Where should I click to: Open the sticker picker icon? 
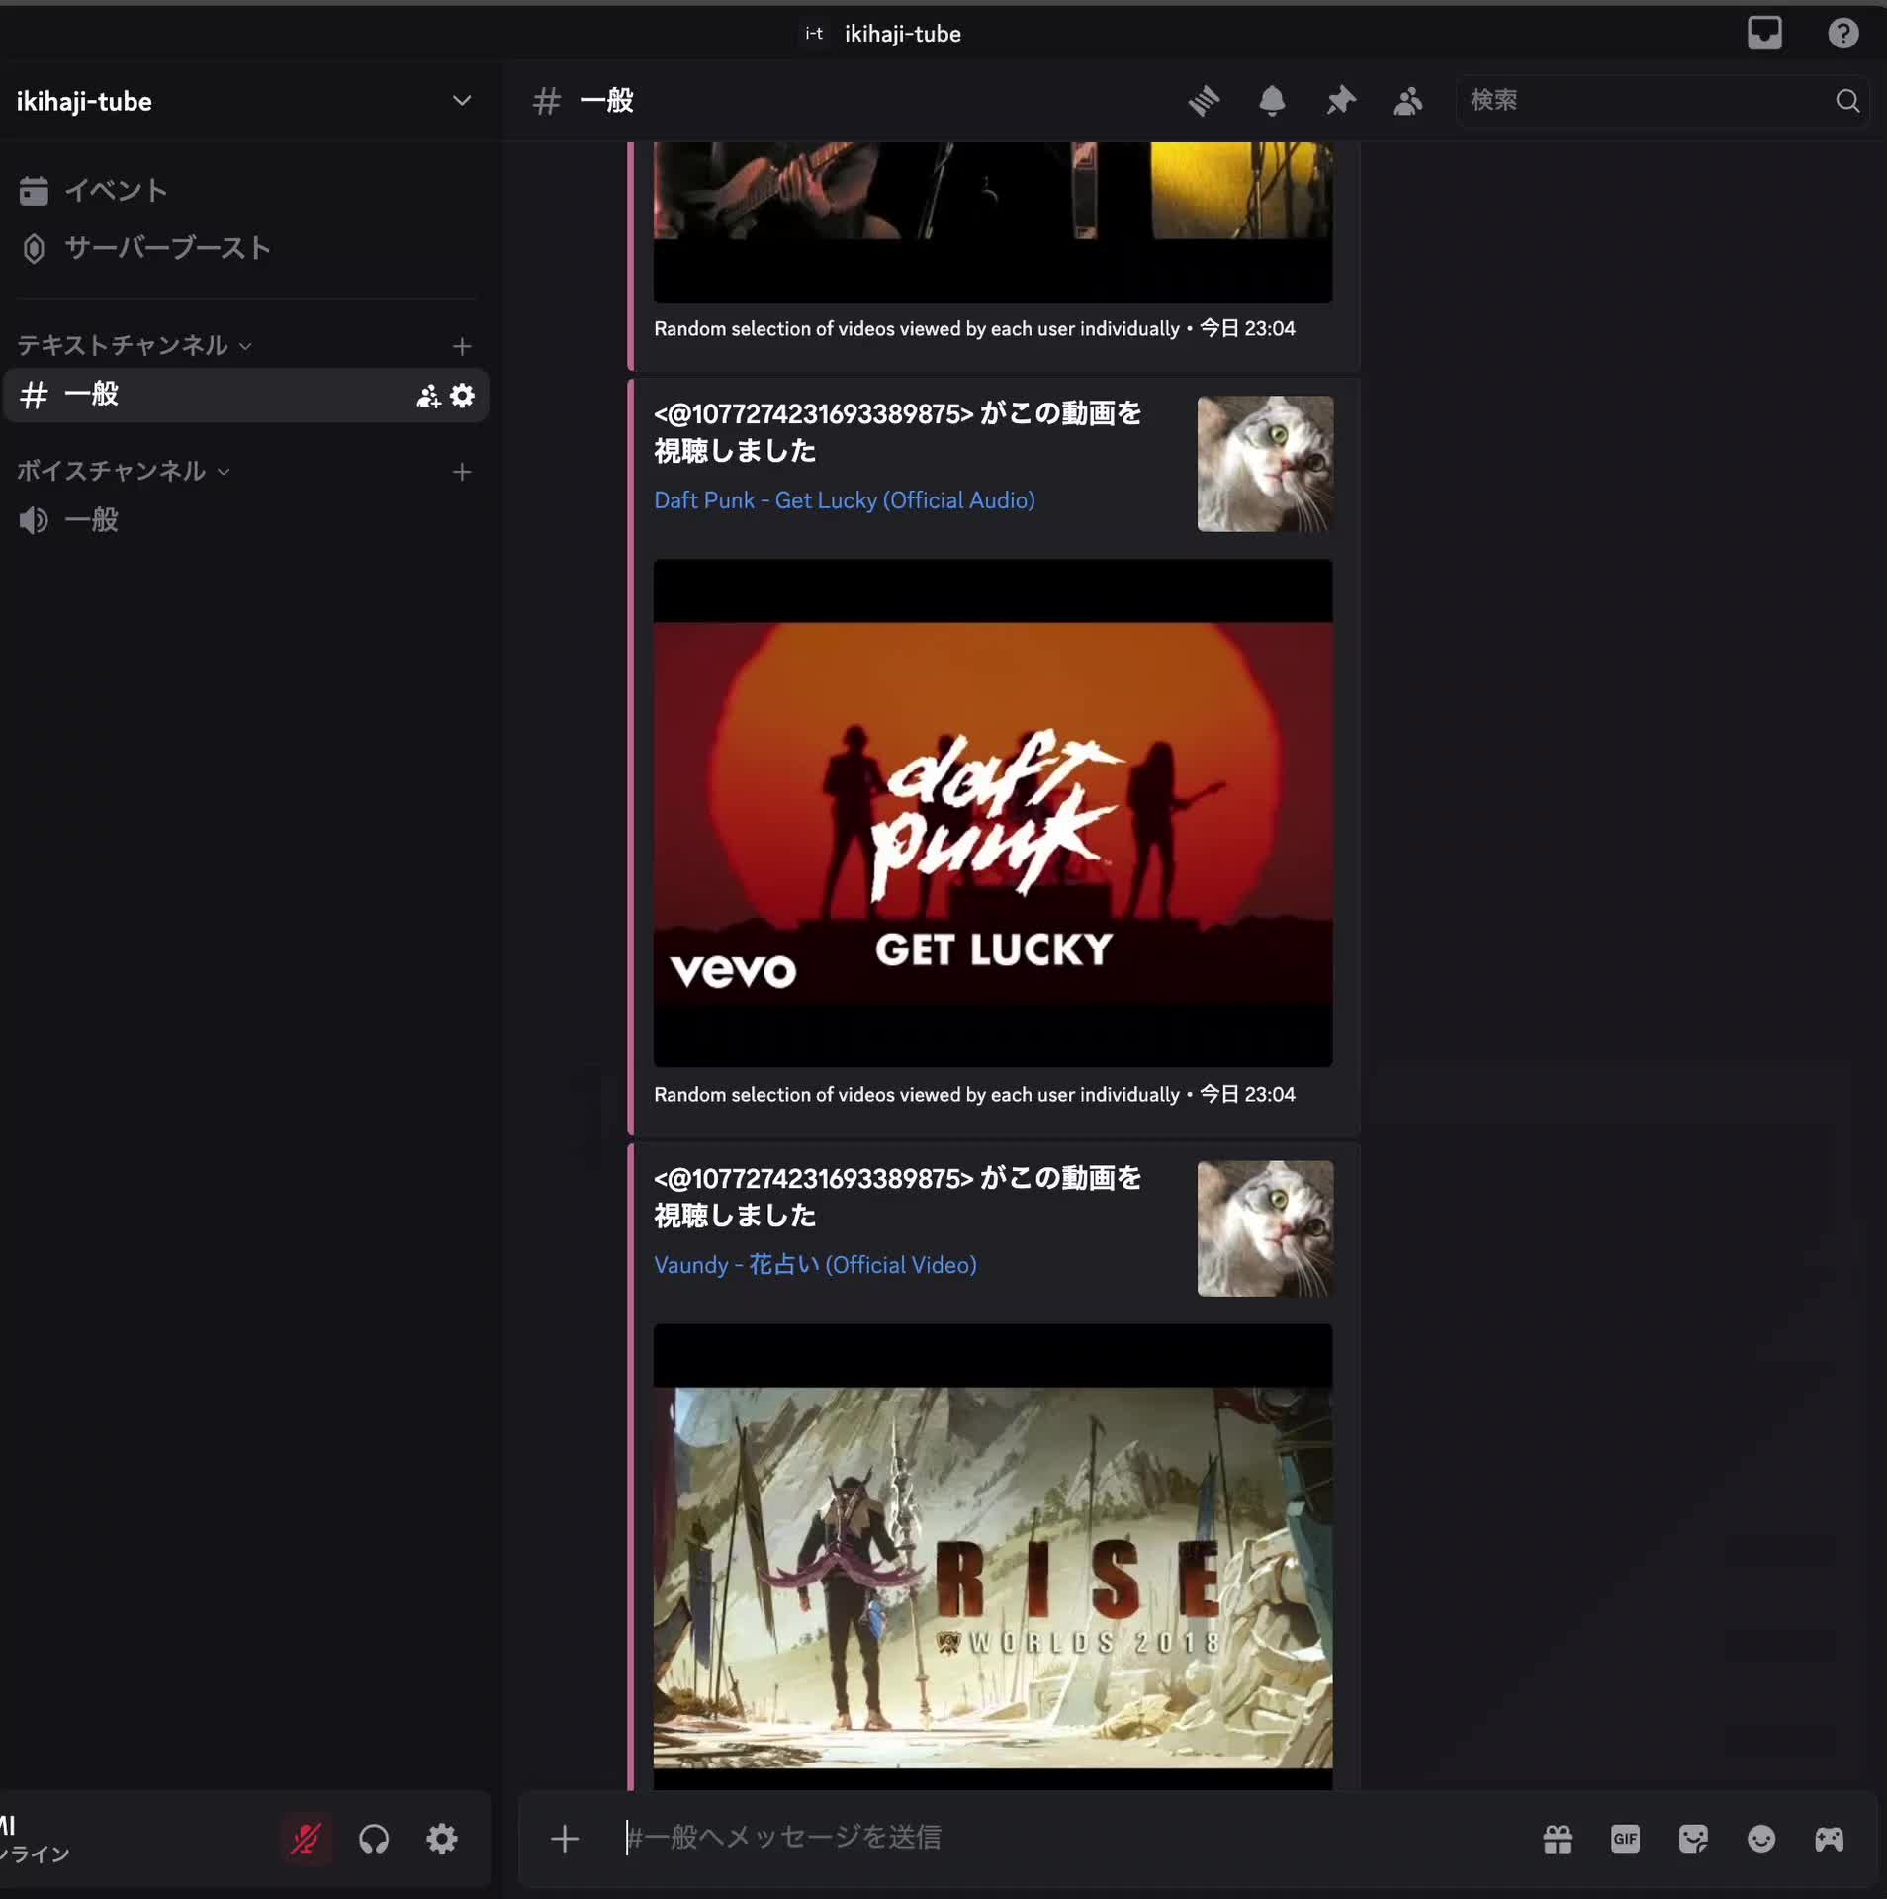[1693, 1839]
